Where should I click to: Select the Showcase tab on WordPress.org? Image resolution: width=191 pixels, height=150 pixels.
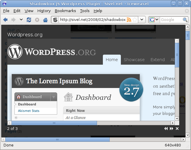tap(134, 60)
